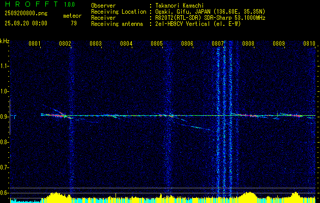Image resolution: width=320 pixels, height=203 pixels.
Task: Click the 0.9 frequency axis label
Action: [x=4, y=117]
